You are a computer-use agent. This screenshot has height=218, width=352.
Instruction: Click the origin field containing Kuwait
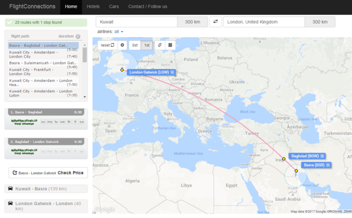tap(136, 22)
